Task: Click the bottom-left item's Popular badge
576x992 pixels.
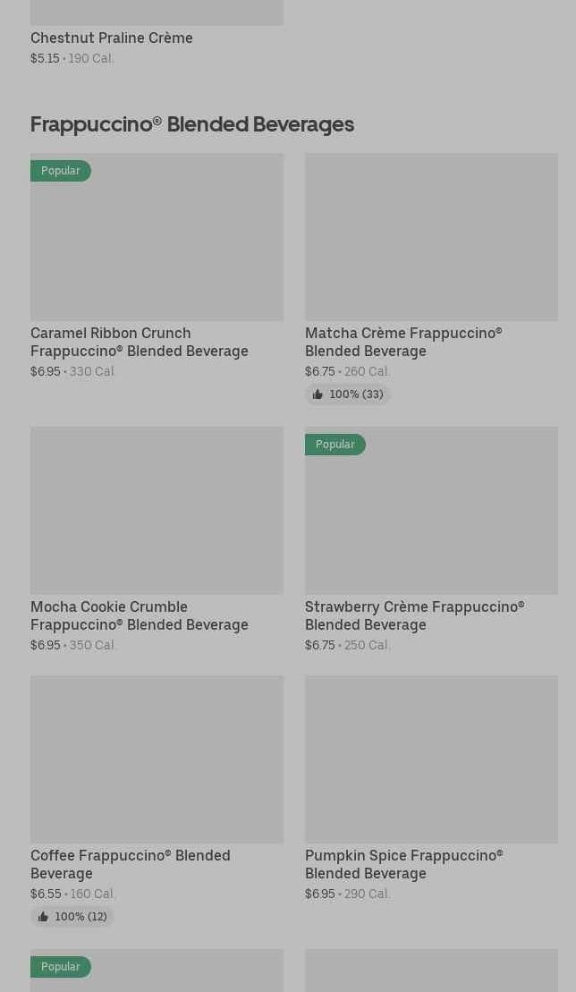Action: [61, 967]
